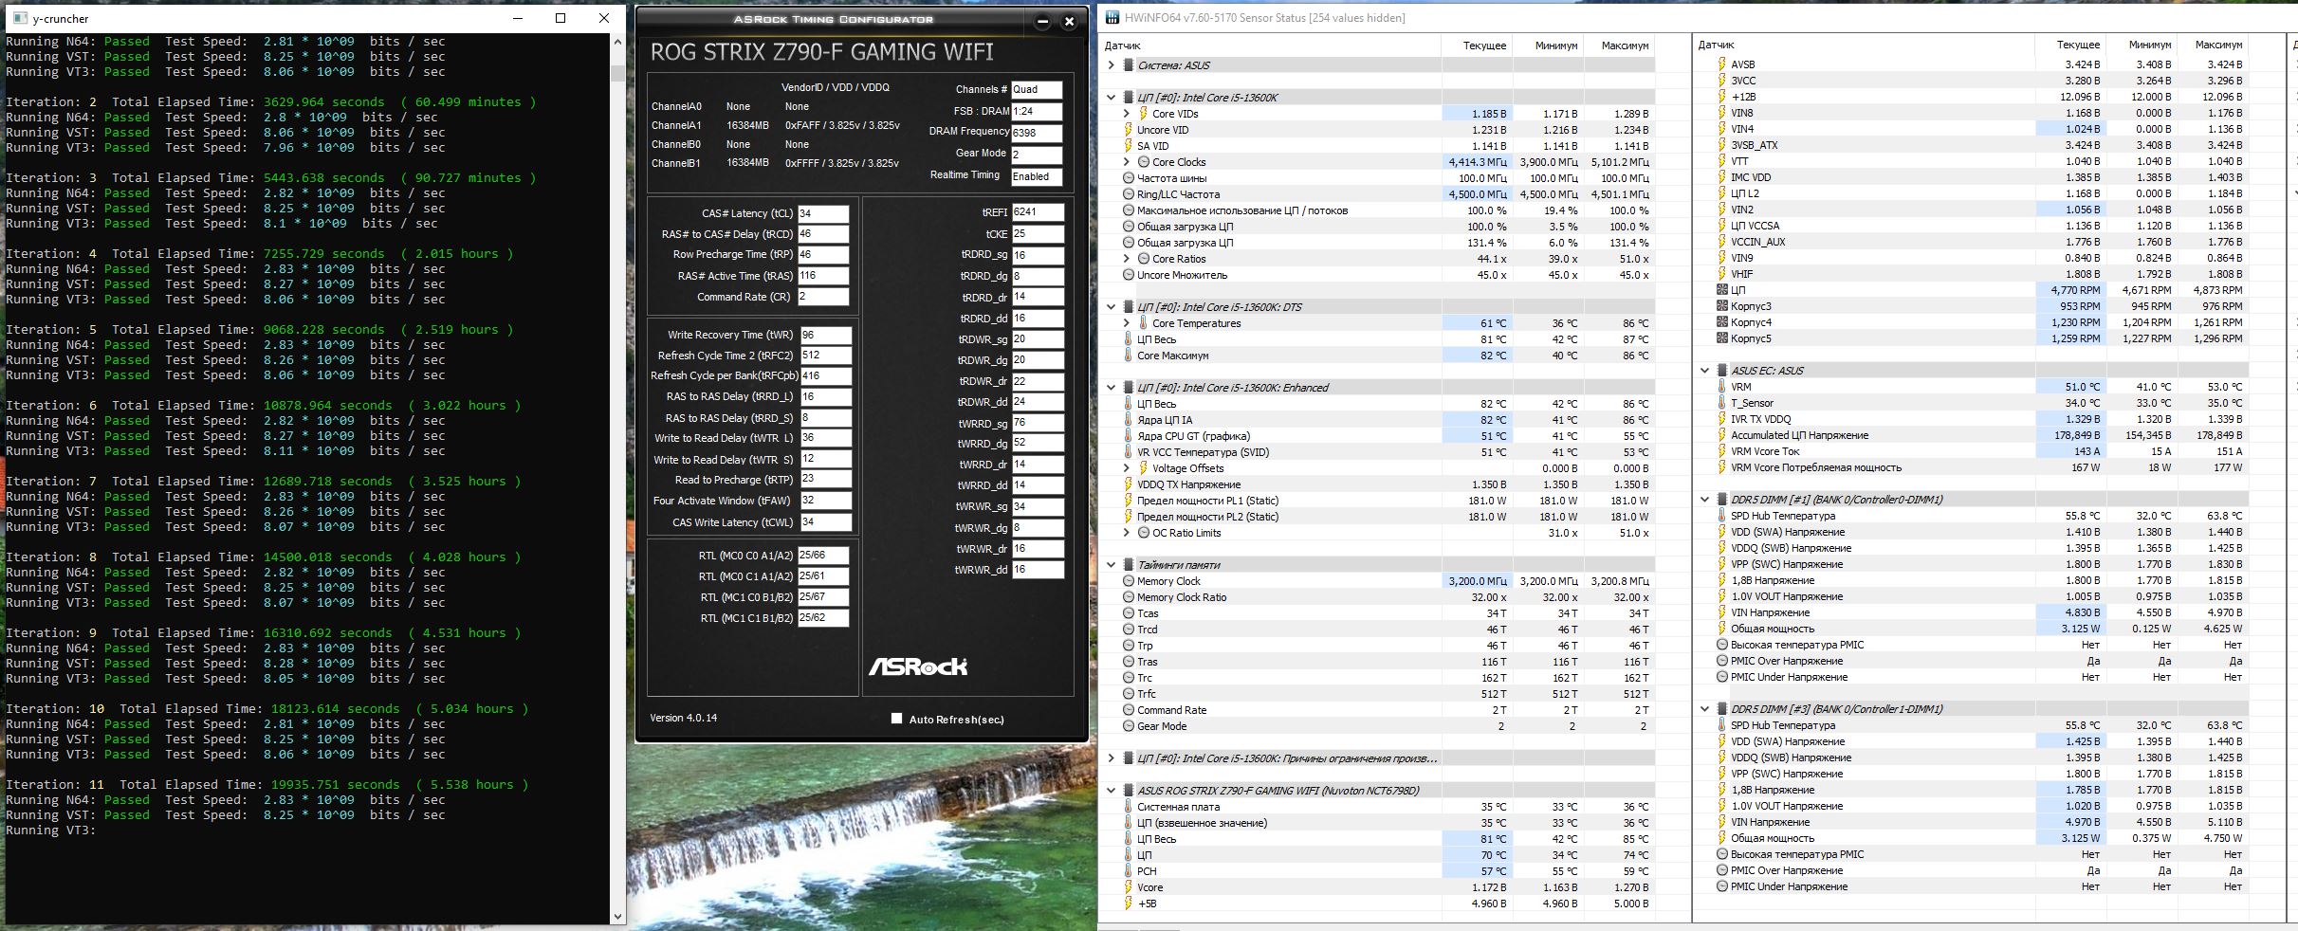Click the VDDQ TX Напряжение voltage icon
2298x931 pixels.
[1129, 484]
